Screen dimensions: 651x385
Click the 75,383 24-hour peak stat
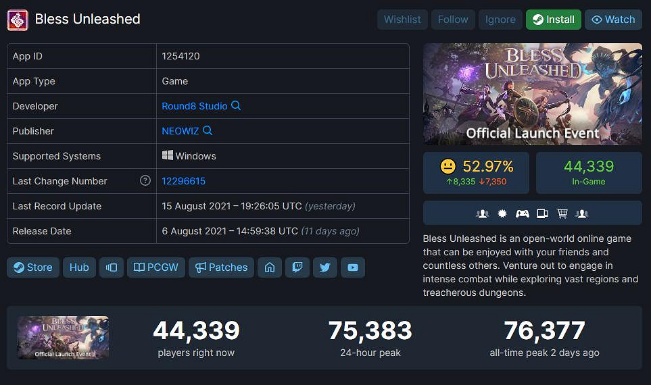pyautogui.click(x=370, y=338)
